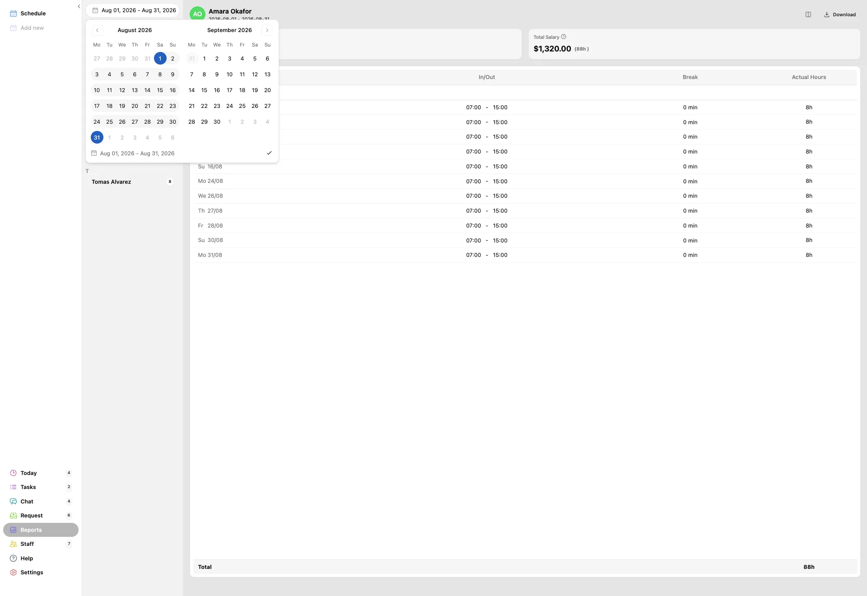Image resolution: width=867 pixels, height=596 pixels.
Task: Download the report
Action: coord(840,14)
